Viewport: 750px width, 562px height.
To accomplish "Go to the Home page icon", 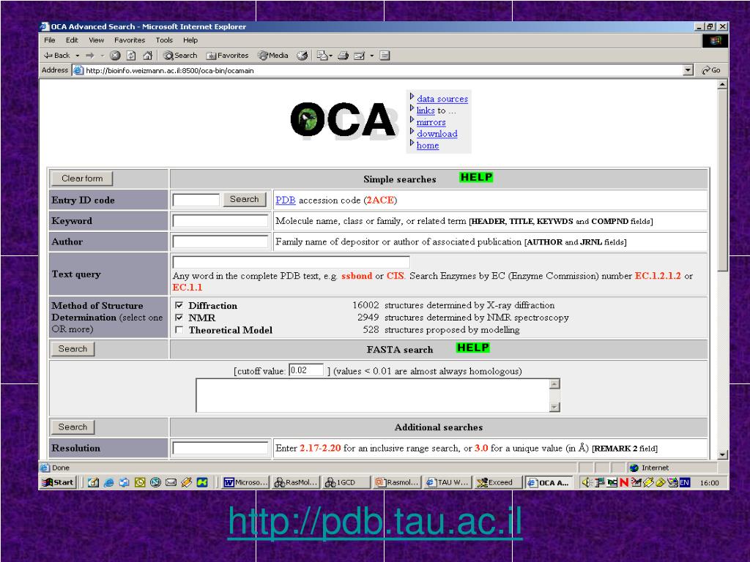I will pyautogui.click(x=148, y=56).
